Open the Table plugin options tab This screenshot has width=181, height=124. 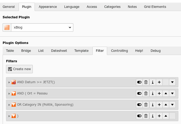(x=10, y=51)
